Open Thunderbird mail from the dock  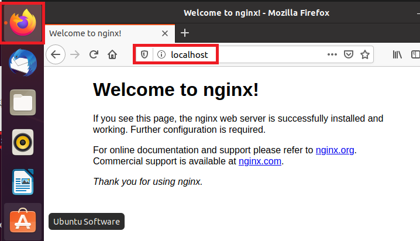click(x=23, y=63)
